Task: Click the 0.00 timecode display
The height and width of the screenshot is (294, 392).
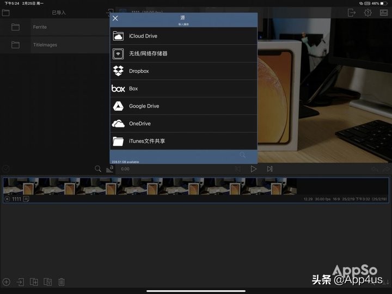Action: [x=125, y=169]
